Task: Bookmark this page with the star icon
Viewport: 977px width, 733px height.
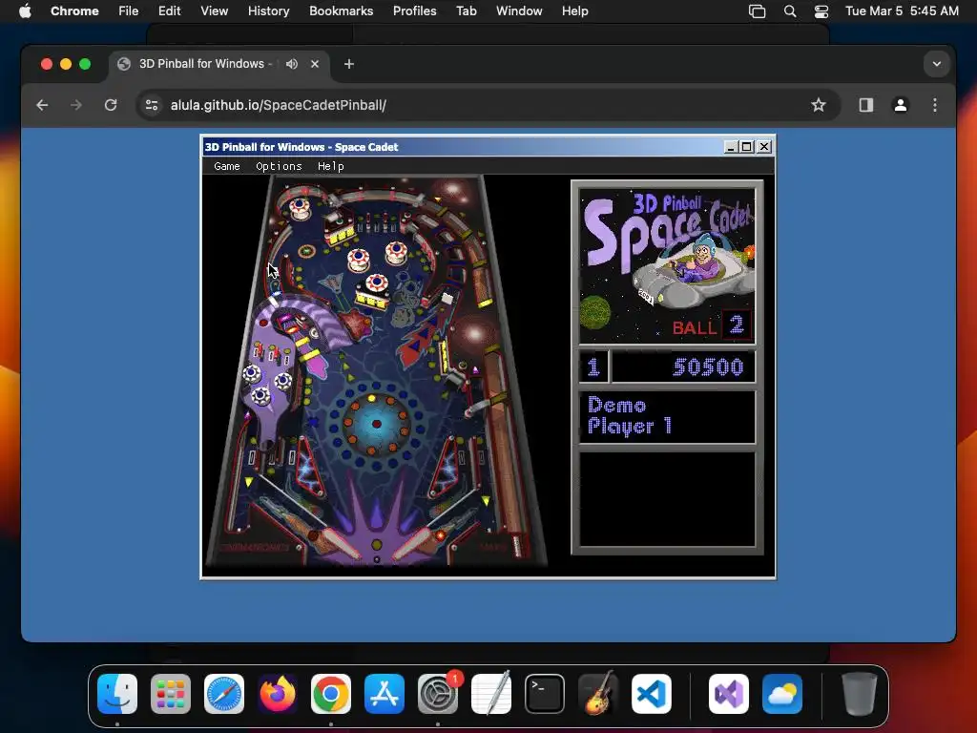Action: pos(818,105)
